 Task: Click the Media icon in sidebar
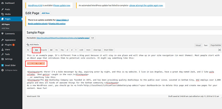[x=2, y=14]
